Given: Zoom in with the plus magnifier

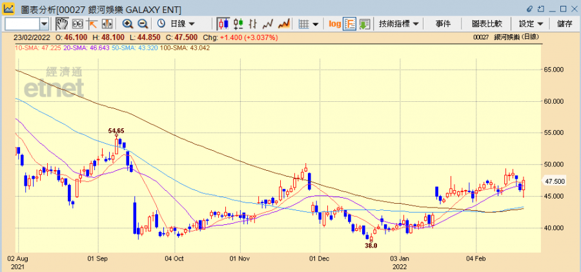Looking at the screenshot, I should (x=127, y=24).
